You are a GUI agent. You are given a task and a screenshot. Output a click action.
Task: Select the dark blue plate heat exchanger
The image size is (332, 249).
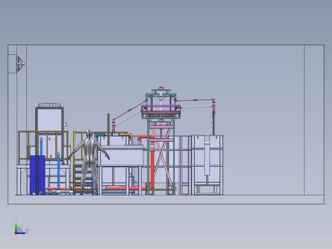37,175
